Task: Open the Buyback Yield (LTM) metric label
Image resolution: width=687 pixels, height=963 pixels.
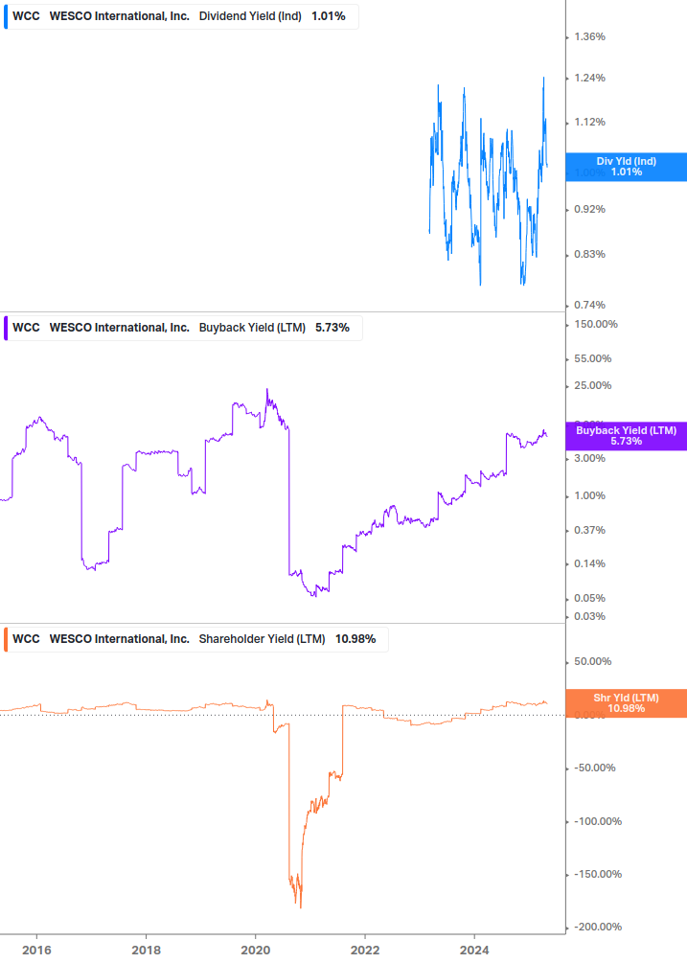Action: pos(252,328)
